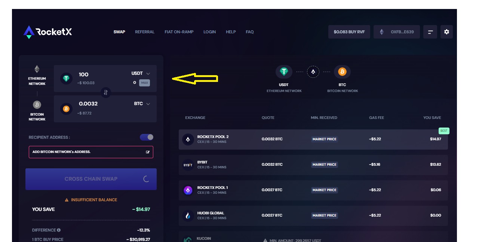Click the Huobi Global exchange icon
Viewport: 482px width, 242px height.
[x=188, y=216]
